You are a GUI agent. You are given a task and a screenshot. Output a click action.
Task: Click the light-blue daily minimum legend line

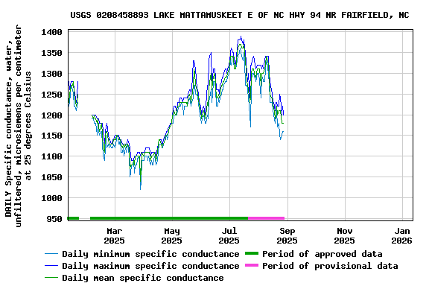[51, 254]
